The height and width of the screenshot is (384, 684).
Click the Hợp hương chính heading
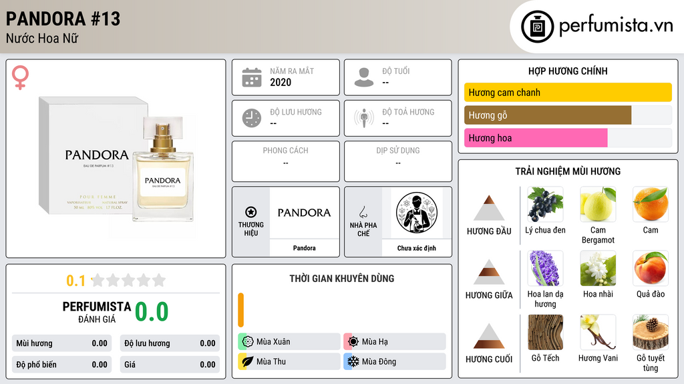(568, 71)
